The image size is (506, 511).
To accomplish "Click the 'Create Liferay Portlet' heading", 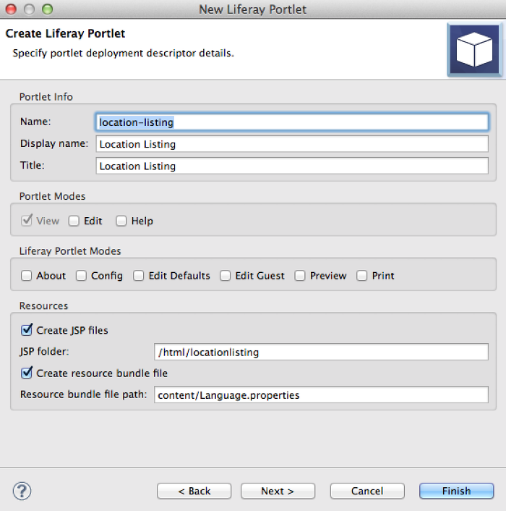I will [x=65, y=33].
